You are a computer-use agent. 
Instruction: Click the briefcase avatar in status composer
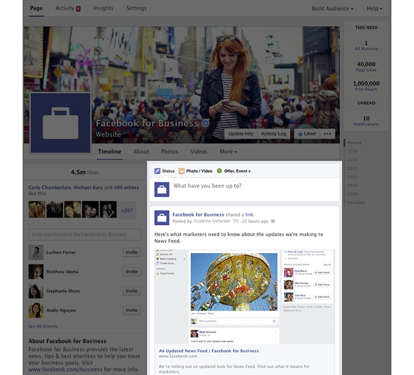[x=162, y=190]
